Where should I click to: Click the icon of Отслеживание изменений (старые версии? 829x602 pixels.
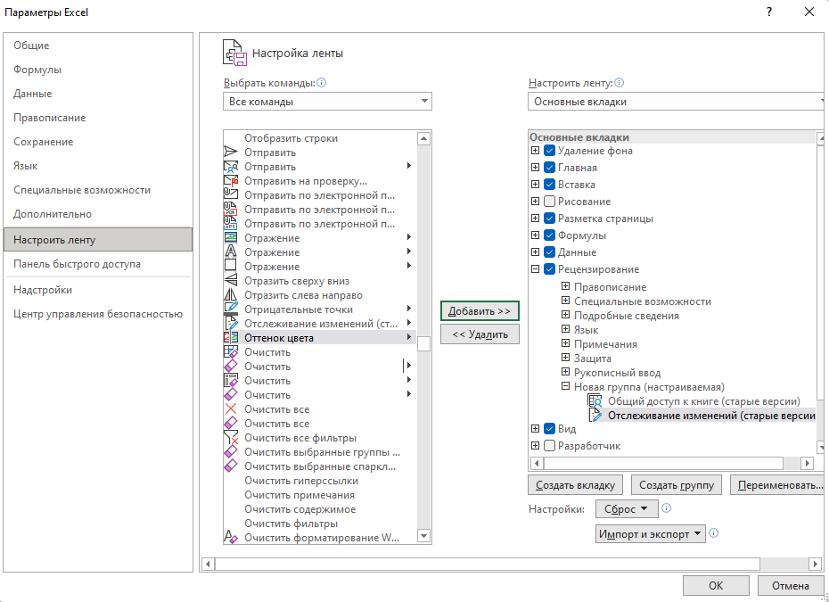595,416
